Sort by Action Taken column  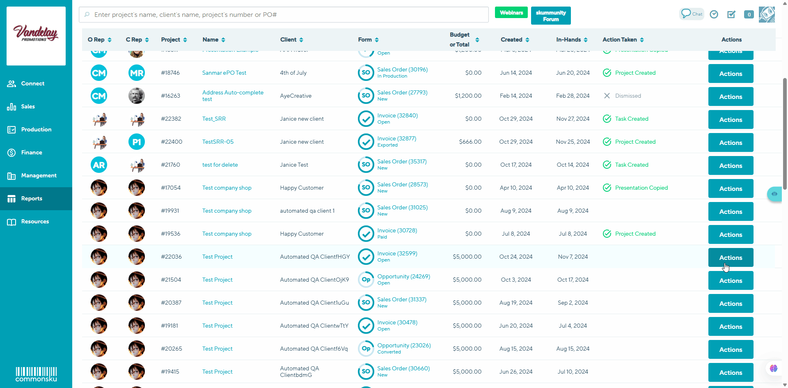(623, 40)
